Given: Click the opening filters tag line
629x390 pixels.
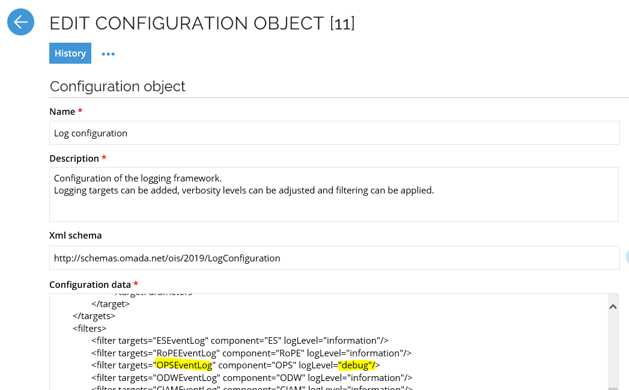Looking at the screenshot, I should (x=90, y=328).
